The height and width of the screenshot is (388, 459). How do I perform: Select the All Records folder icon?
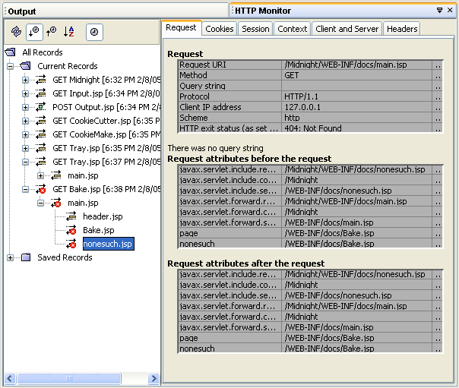click(x=10, y=52)
